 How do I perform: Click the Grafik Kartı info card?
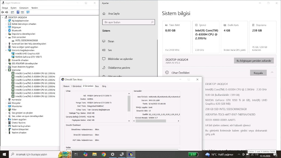pos(234,37)
